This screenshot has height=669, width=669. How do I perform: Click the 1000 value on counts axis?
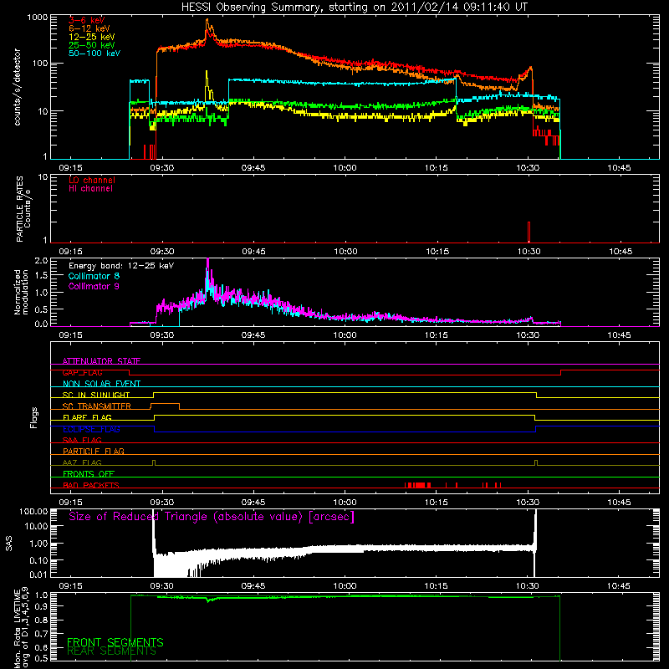pyautogui.click(x=37, y=18)
